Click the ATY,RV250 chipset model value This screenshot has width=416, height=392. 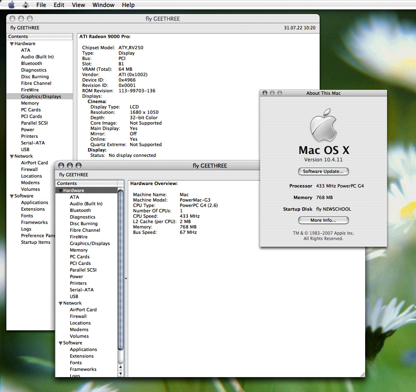tap(131, 48)
